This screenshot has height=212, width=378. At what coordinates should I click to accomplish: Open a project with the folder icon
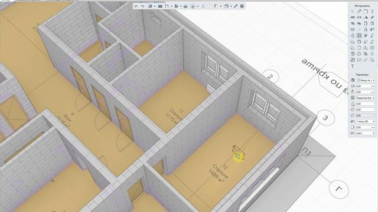tap(160, 6)
